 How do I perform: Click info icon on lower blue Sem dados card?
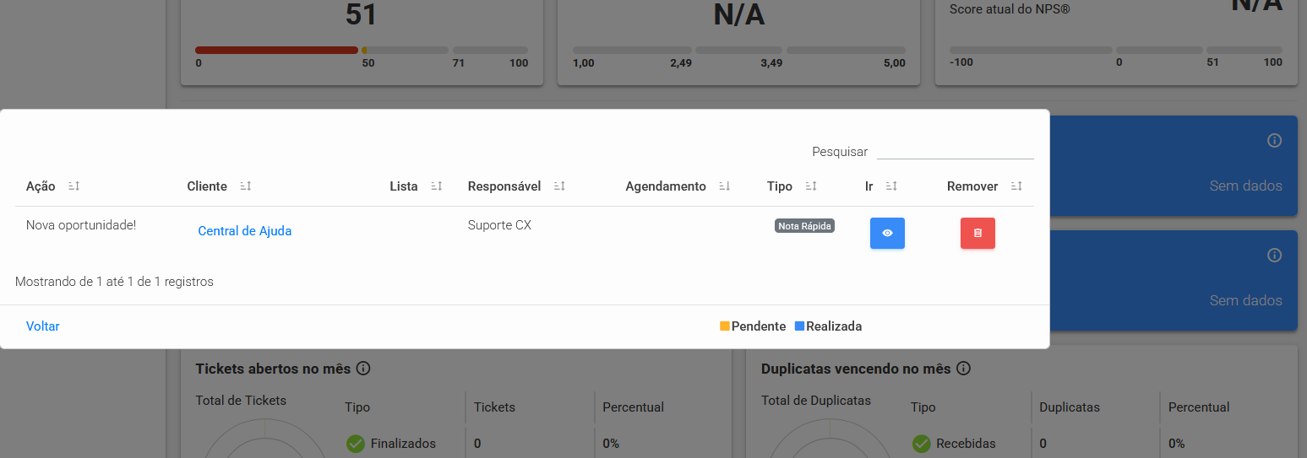point(1275,255)
